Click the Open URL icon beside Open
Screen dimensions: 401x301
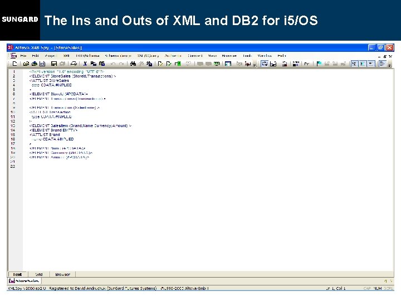pos(35,64)
